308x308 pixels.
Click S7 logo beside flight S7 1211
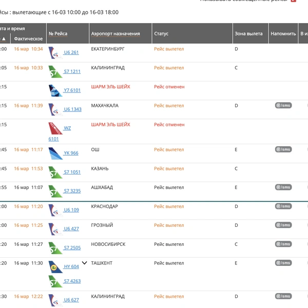(55, 71)
